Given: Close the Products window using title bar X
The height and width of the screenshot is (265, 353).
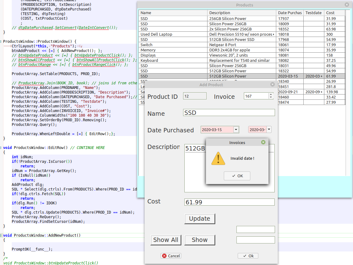Looking at the screenshot, I should [x=347, y=5].
